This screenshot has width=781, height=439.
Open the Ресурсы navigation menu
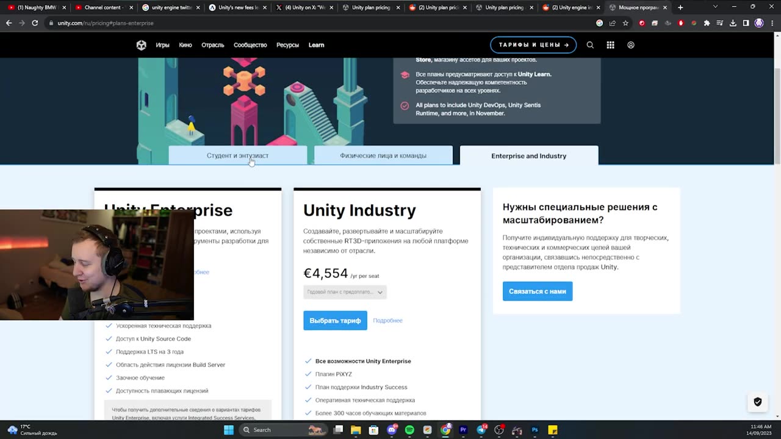pyautogui.click(x=287, y=45)
